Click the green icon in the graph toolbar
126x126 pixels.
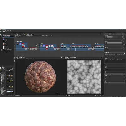click(x=26, y=34)
